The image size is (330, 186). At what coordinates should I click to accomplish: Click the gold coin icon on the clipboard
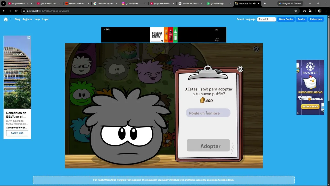[202, 100]
